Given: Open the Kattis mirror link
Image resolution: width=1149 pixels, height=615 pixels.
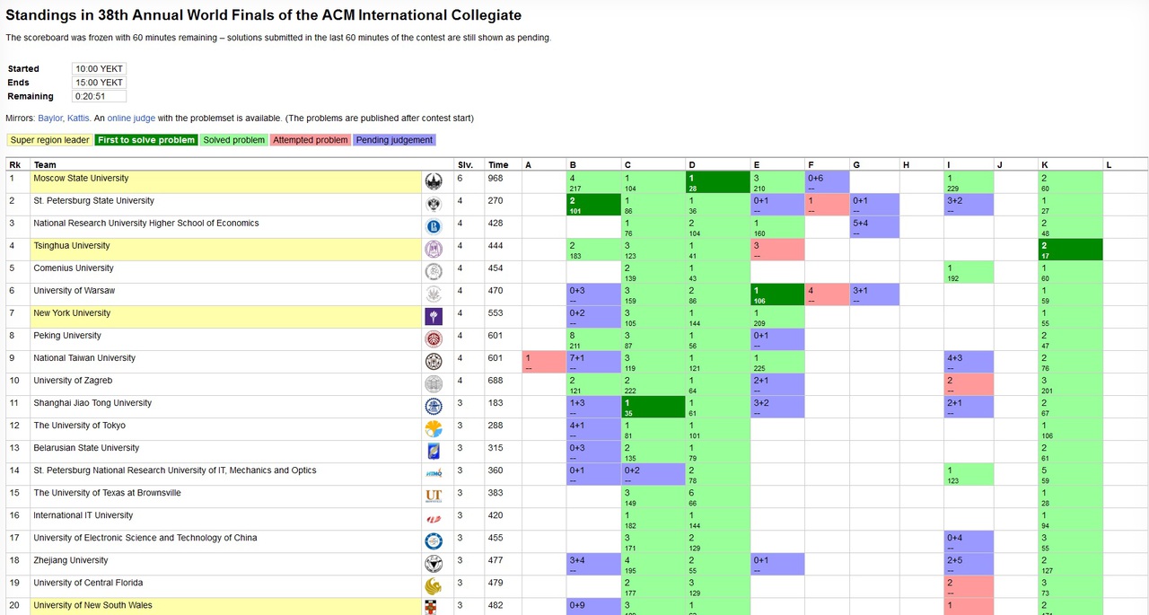Looking at the screenshot, I should [x=78, y=119].
